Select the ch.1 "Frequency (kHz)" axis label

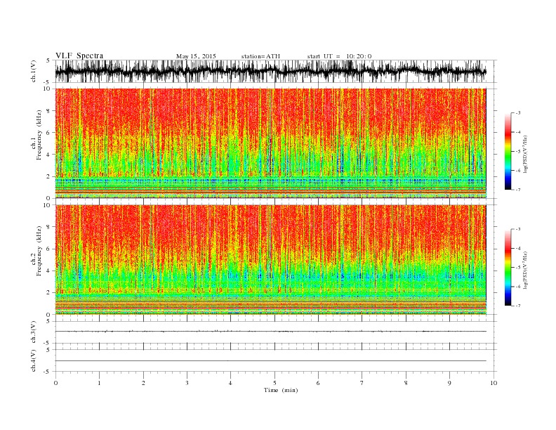(39, 135)
